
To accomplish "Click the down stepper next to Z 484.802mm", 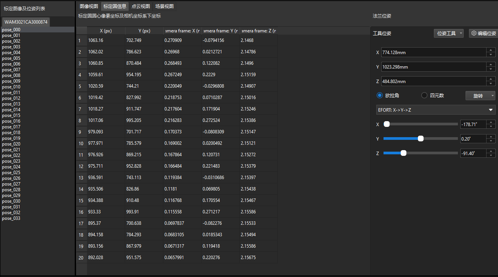I will pyautogui.click(x=491, y=83).
